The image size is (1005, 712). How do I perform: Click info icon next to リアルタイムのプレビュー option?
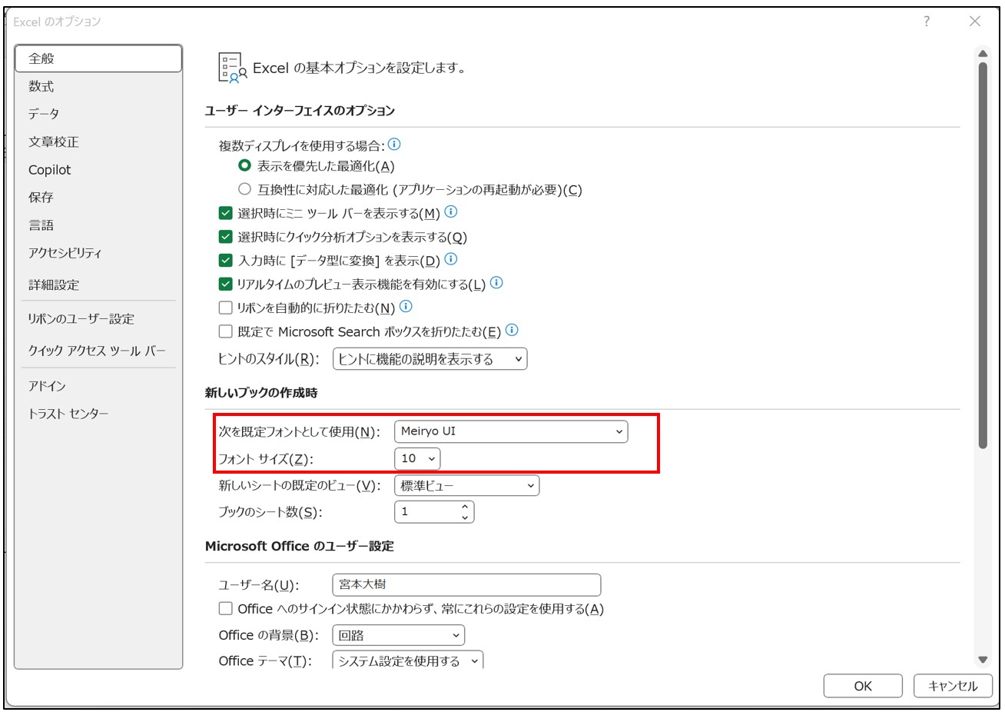496,283
